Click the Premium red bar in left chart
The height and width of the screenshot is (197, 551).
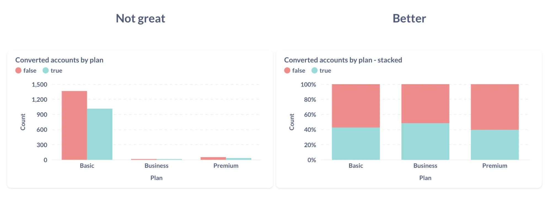point(213,158)
